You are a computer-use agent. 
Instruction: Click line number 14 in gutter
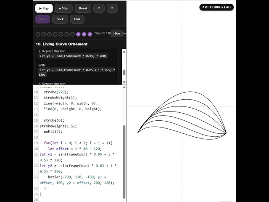[36, 115]
